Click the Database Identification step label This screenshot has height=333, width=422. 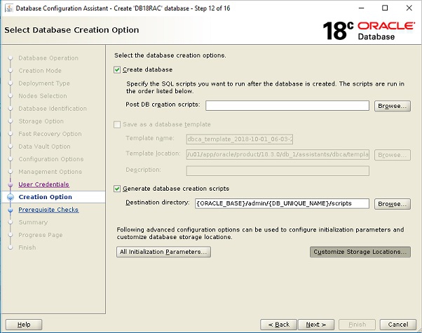pyautogui.click(x=53, y=109)
